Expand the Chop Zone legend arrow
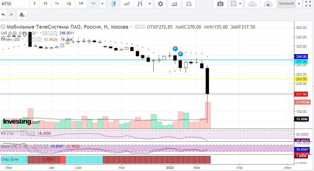This screenshot has width=314, height=171. [21, 159]
